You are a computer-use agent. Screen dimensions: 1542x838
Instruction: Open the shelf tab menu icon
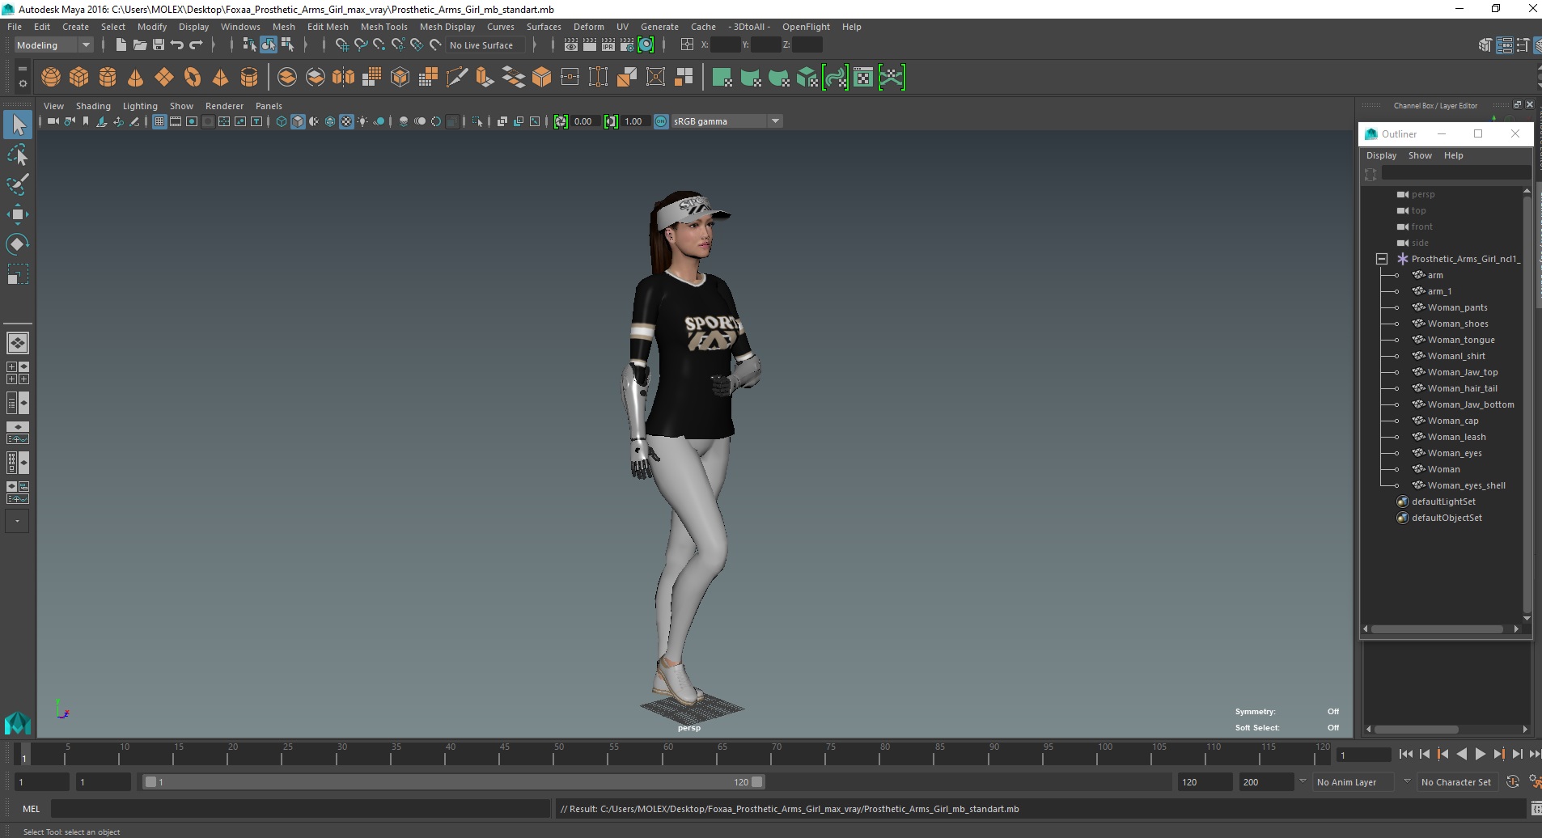(23, 69)
